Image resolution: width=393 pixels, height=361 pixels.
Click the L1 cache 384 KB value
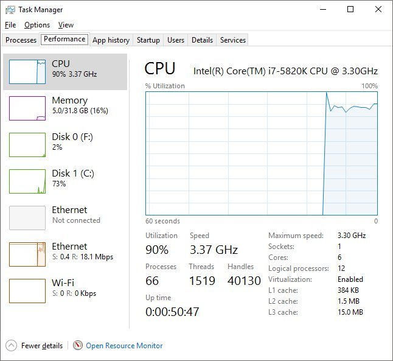[348, 290]
